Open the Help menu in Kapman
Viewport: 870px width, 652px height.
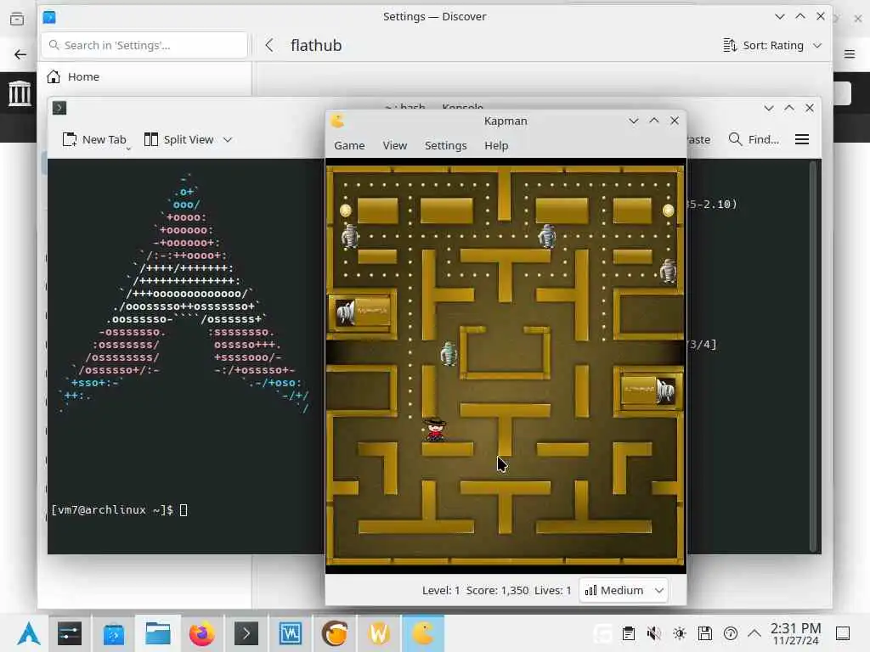coord(496,145)
